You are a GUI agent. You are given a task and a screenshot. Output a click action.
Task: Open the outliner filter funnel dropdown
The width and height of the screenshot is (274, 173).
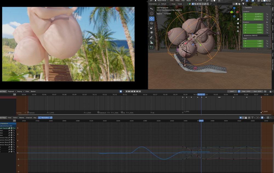click(x=244, y=4)
